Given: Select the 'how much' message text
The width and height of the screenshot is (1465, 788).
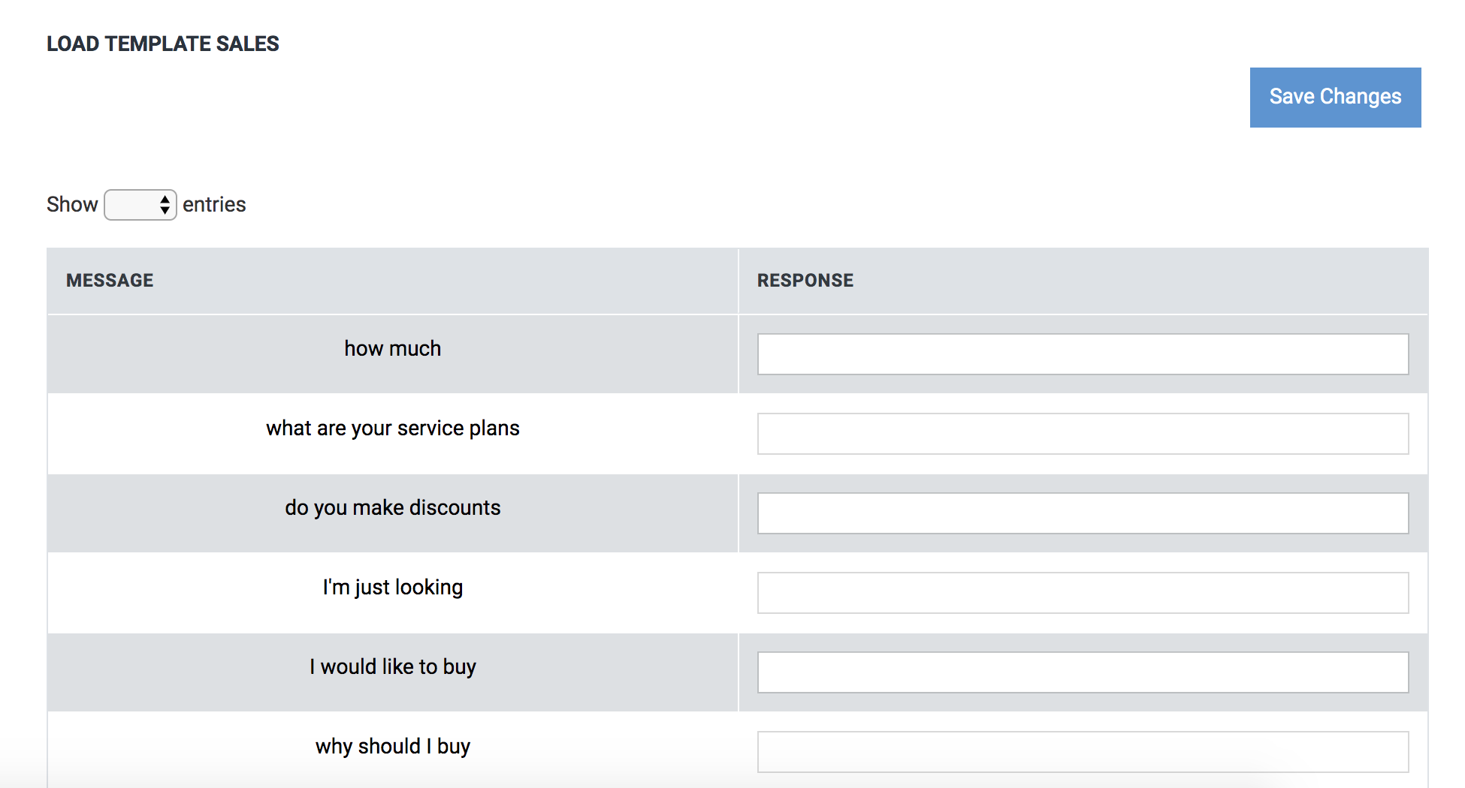Looking at the screenshot, I should click(393, 349).
